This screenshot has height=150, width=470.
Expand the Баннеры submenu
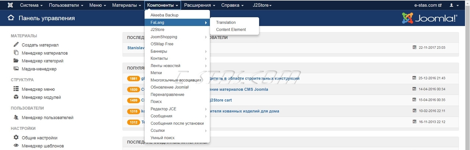pos(177,51)
